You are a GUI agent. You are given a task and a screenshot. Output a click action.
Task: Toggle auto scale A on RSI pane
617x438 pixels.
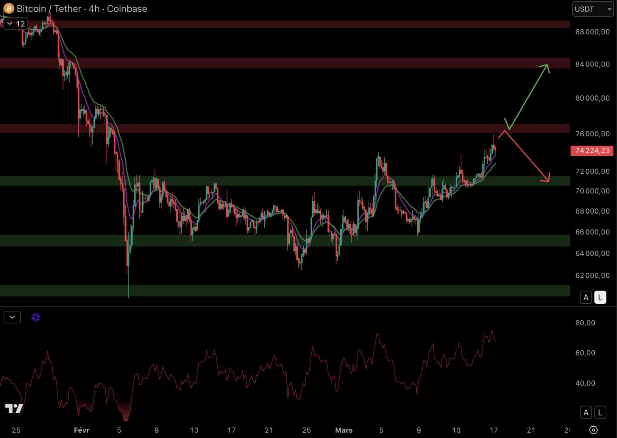(x=586, y=413)
